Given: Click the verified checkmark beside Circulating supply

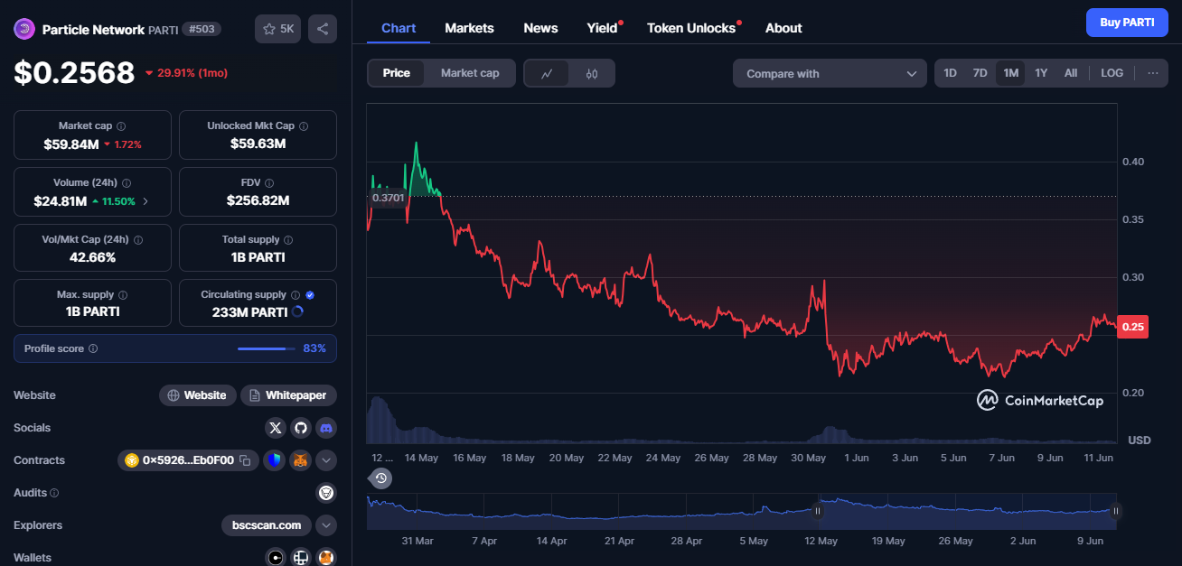Looking at the screenshot, I should point(310,295).
